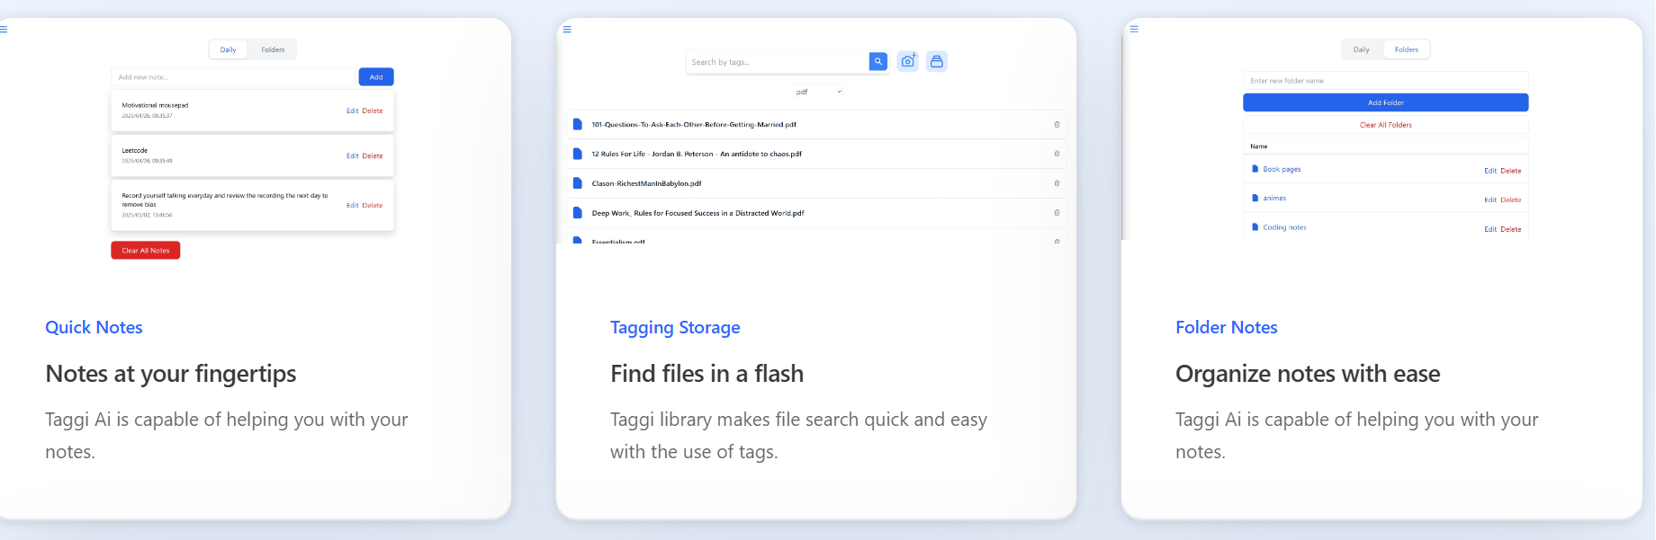Click the Folder Notes heading
The image size is (1656, 540).
point(1226,327)
